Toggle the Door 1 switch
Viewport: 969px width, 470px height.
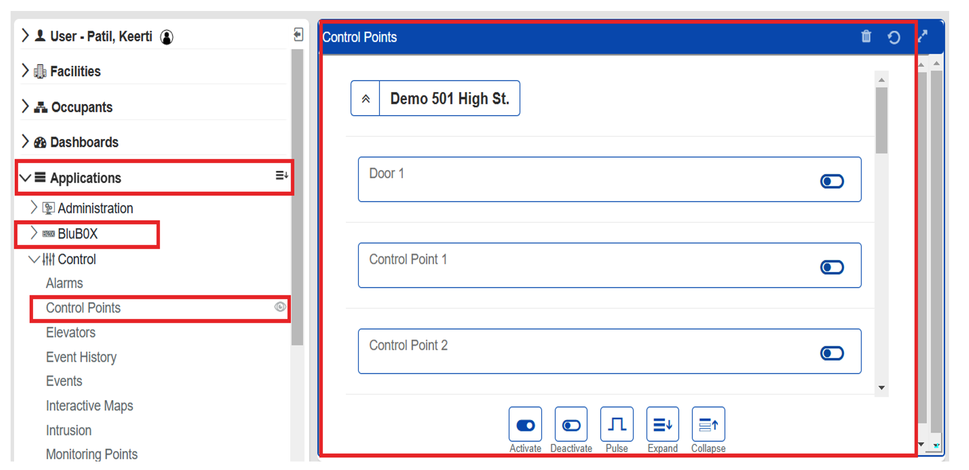[832, 181]
